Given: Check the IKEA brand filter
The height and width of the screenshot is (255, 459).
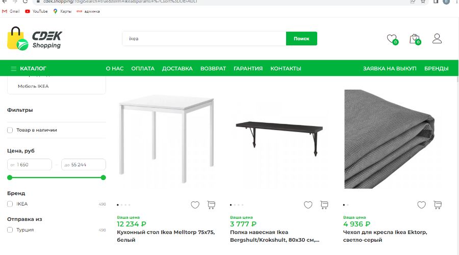Looking at the screenshot, I should click(x=10, y=204).
